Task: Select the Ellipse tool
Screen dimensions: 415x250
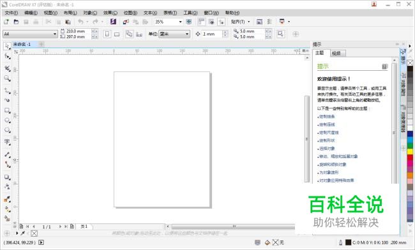Action: pyautogui.click(x=7, y=121)
